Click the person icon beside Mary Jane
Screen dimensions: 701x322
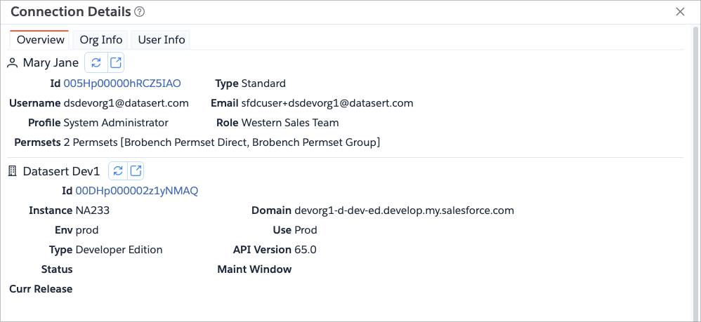coord(13,63)
